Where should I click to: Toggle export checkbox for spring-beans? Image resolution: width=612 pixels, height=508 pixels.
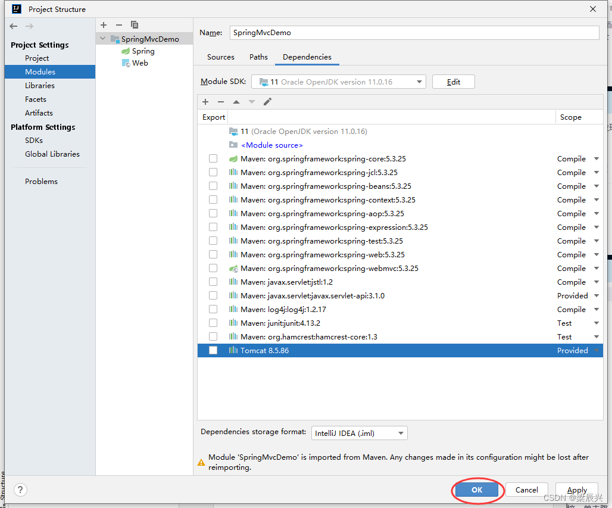tap(213, 186)
